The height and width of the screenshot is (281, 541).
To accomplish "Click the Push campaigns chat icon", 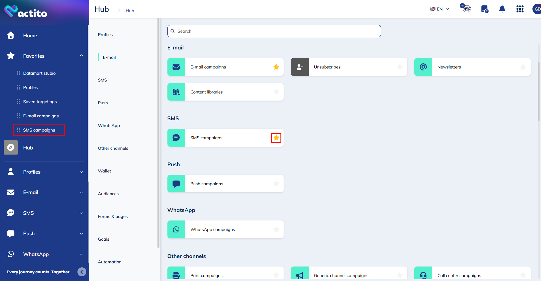I will 176,184.
